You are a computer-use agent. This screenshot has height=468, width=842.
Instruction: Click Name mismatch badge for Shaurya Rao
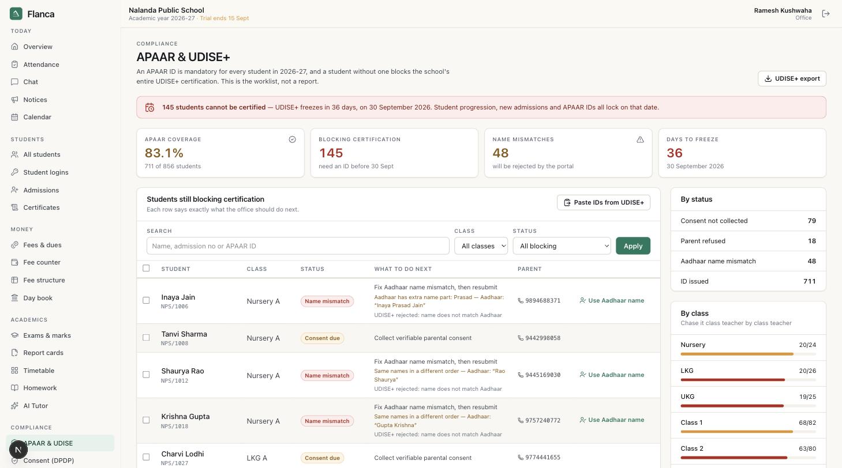(327, 375)
